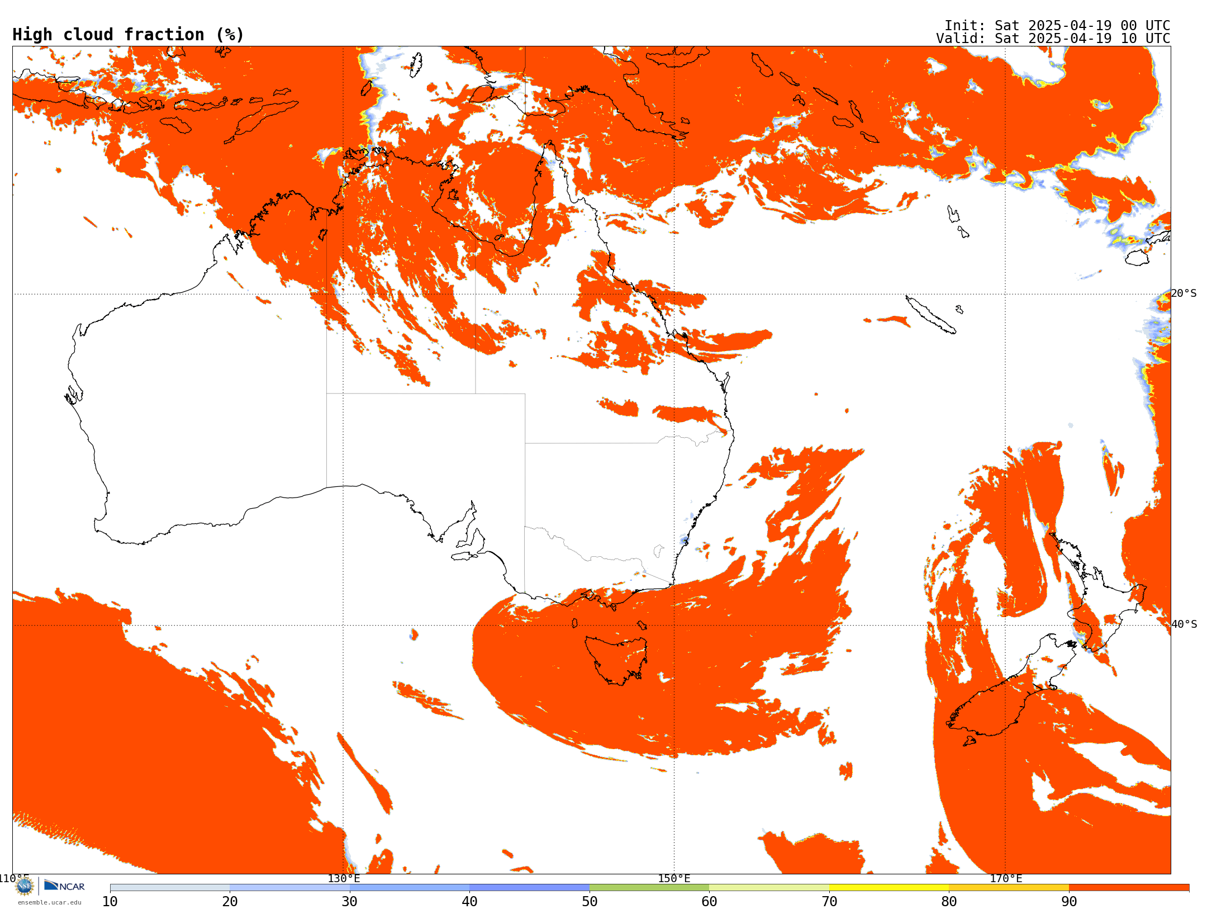Click the High cloud fraction (%) title
This screenshot has height=909, width=1207.
[128, 35]
